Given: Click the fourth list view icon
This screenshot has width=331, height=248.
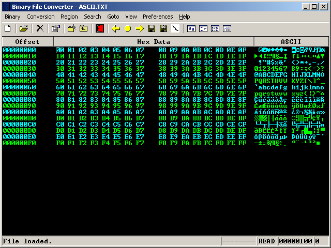Looking at the screenshot, I should pyautogui.click(x=227, y=28).
